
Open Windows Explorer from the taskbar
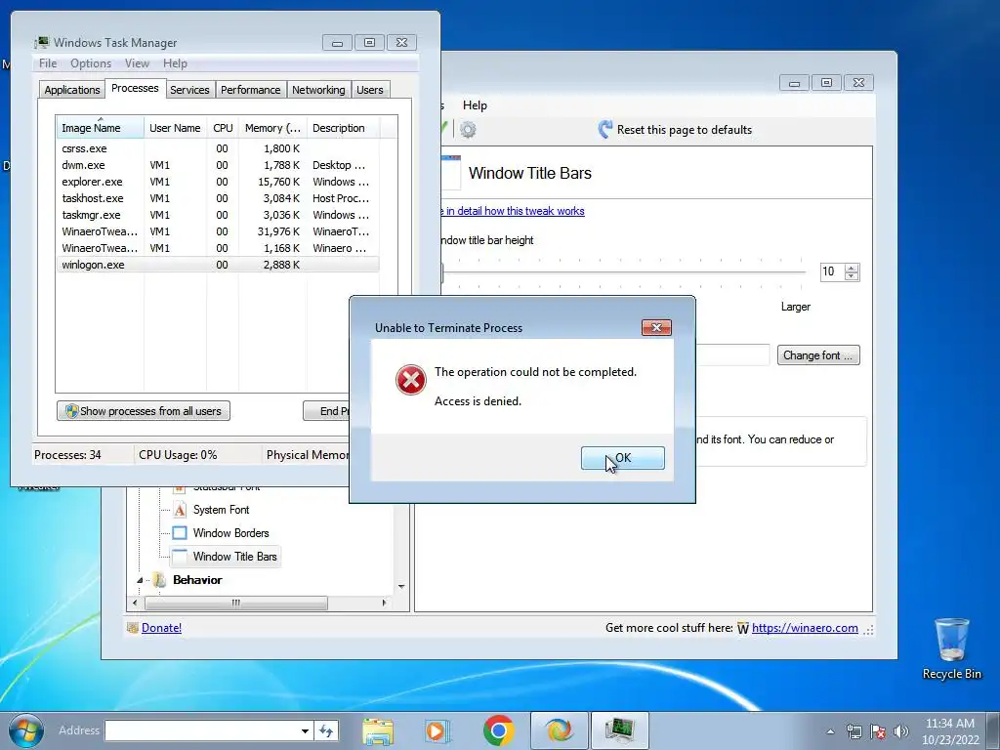(378, 730)
